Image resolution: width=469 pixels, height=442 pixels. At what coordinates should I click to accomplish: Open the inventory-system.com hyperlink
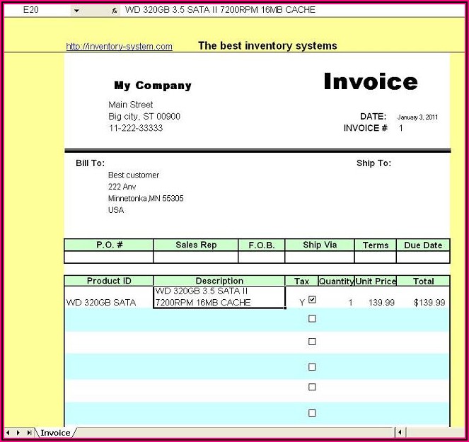[x=119, y=47]
